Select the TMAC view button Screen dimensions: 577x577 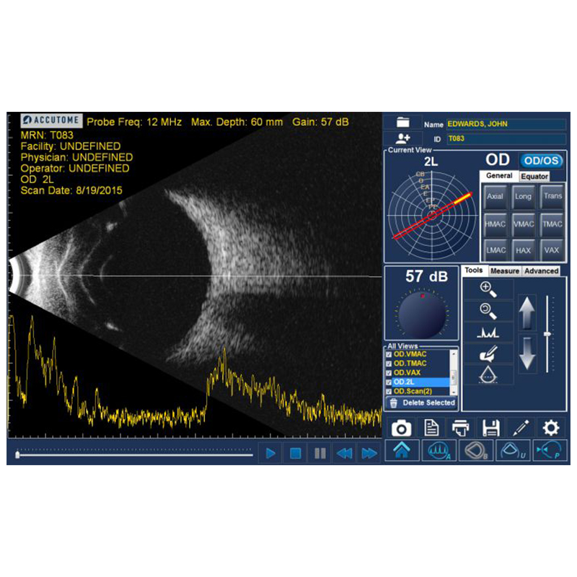tap(552, 224)
